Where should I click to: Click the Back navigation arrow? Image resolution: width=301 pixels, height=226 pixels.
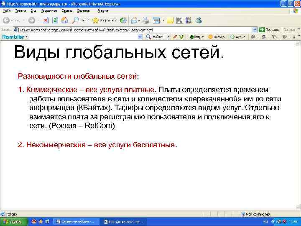click(x=6, y=20)
